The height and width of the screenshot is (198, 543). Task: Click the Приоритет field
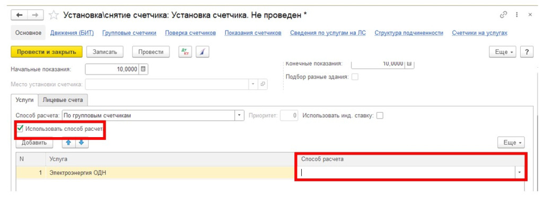click(x=289, y=116)
